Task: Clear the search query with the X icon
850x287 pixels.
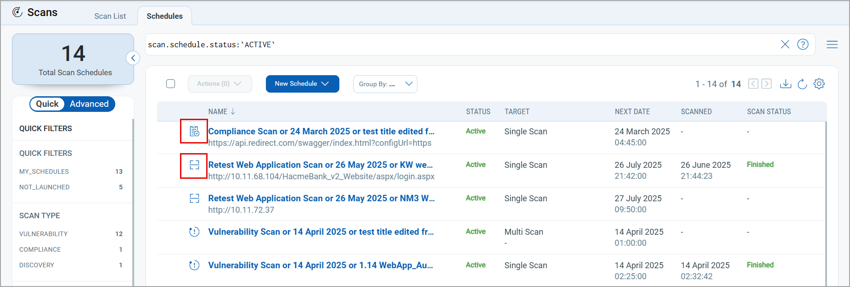Action: 785,44
